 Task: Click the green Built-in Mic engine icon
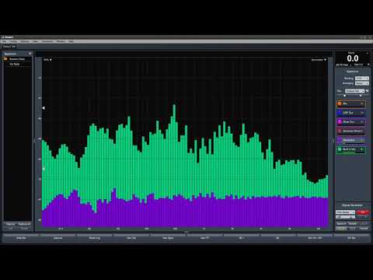tap(340, 149)
